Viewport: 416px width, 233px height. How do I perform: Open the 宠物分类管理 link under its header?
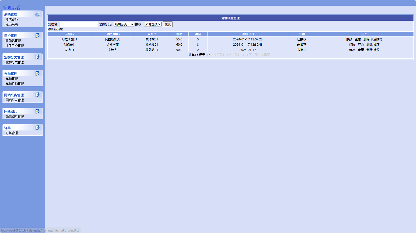15,62
